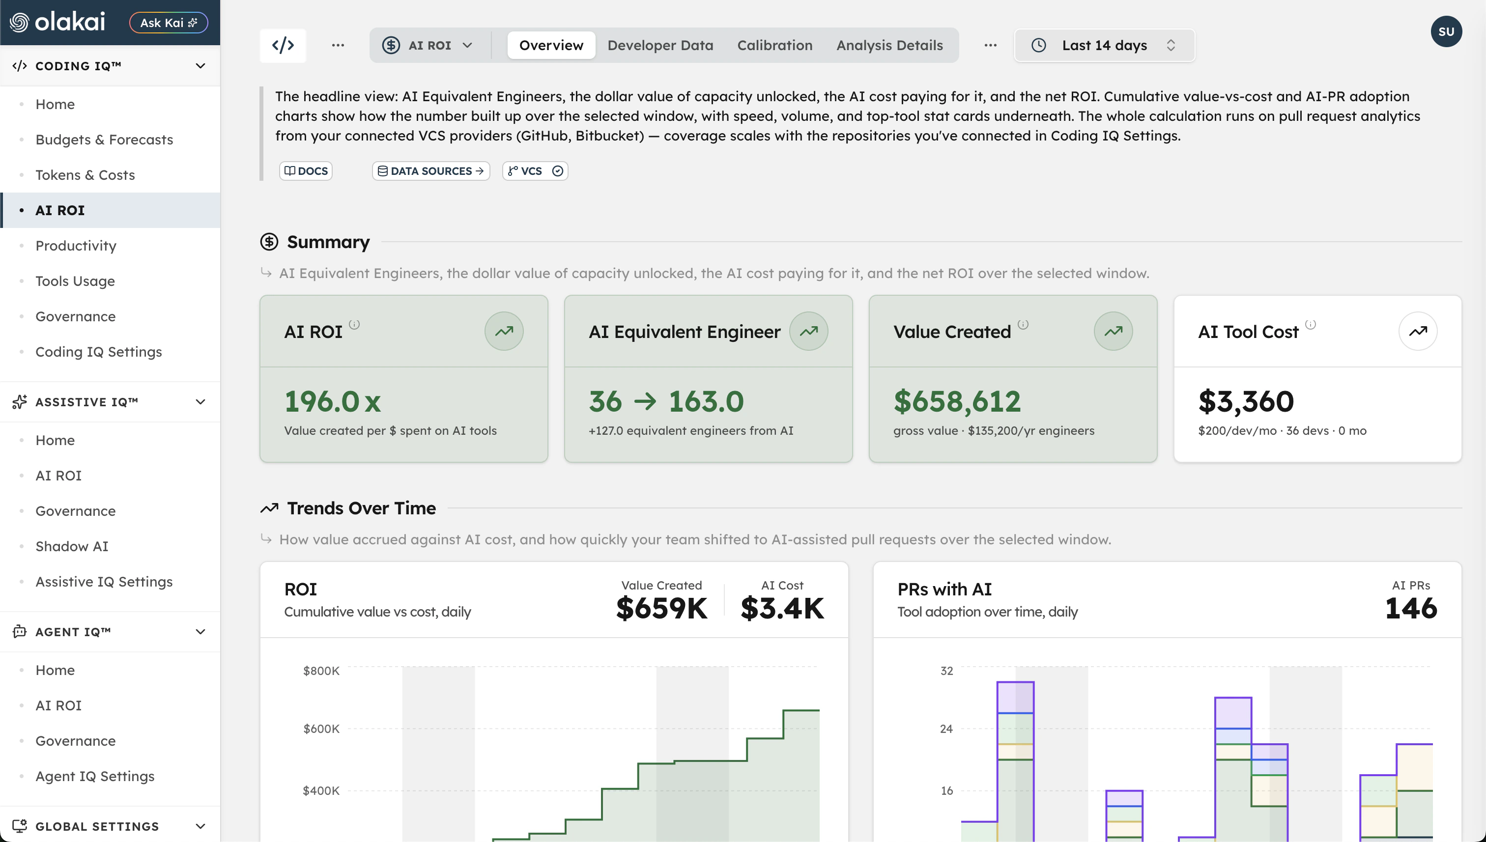Open the ellipsis menu beside the code icon
1486x842 pixels.
click(338, 45)
